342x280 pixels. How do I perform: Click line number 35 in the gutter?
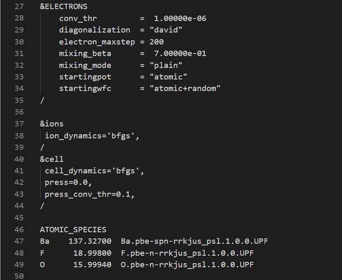[x=19, y=100]
